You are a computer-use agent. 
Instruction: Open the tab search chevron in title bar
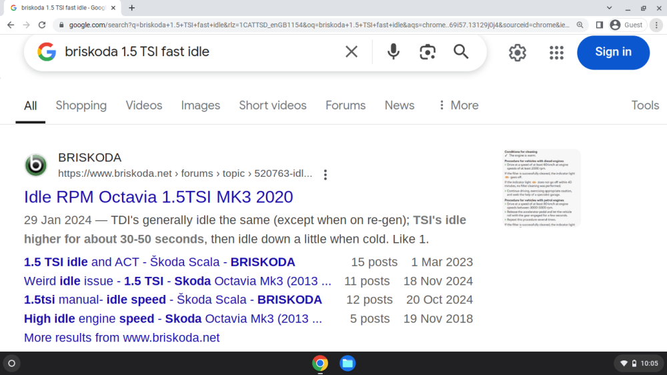[x=609, y=7]
